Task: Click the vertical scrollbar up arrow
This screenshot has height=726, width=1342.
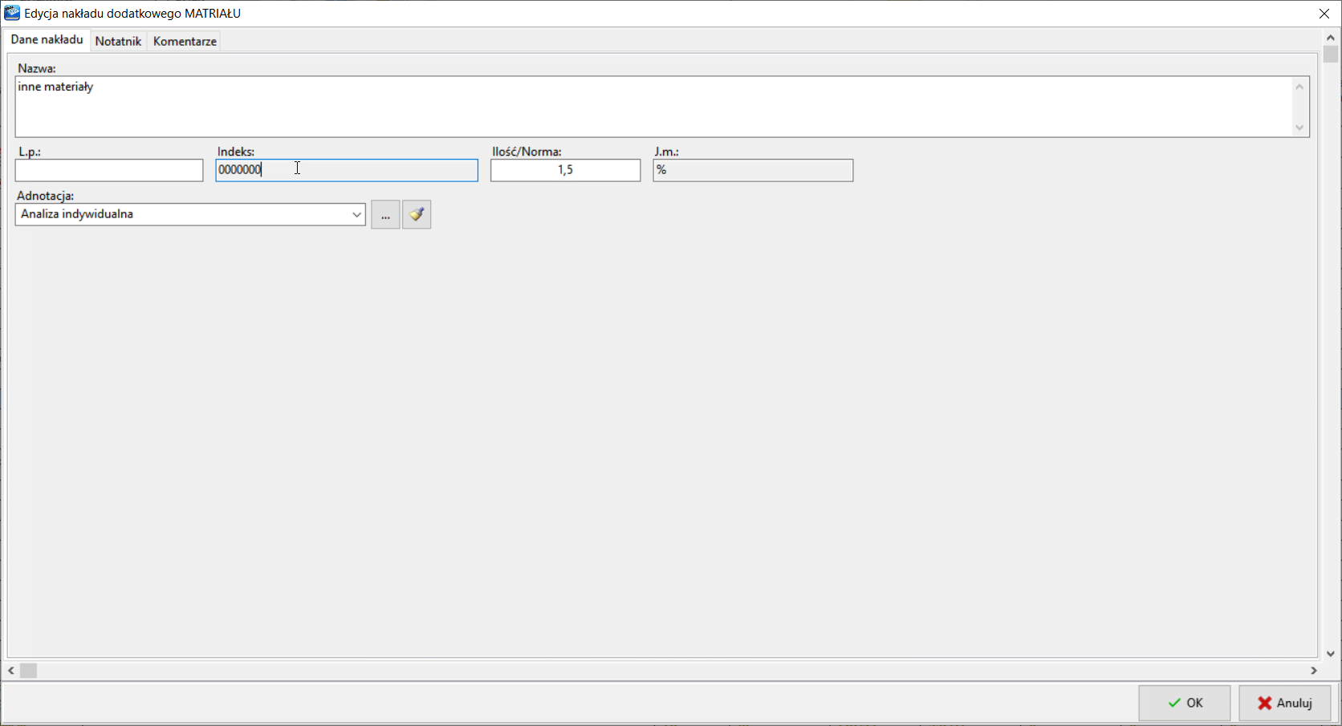Action: 1331,37
